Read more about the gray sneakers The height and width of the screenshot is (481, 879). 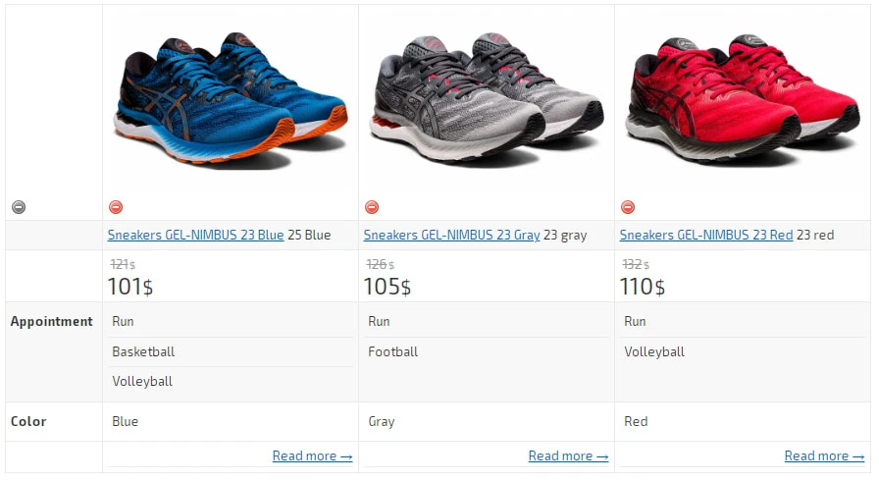point(568,455)
